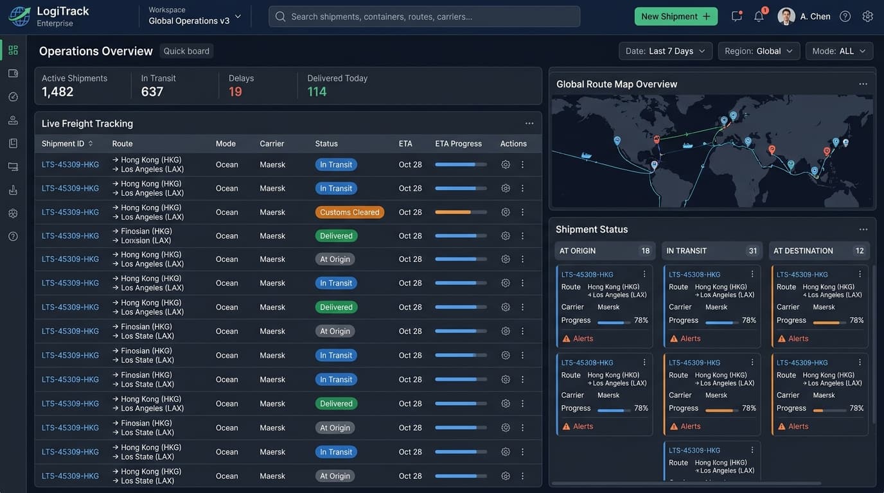
Task: Open the three-dot menu in the Loixsian (LAX) row
Action: point(522,236)
